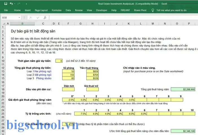
Task: Open the Page Layout tab
Action: (41, 10)
